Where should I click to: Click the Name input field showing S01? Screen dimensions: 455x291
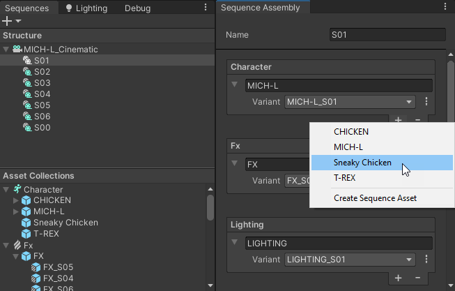pos(387,35)
